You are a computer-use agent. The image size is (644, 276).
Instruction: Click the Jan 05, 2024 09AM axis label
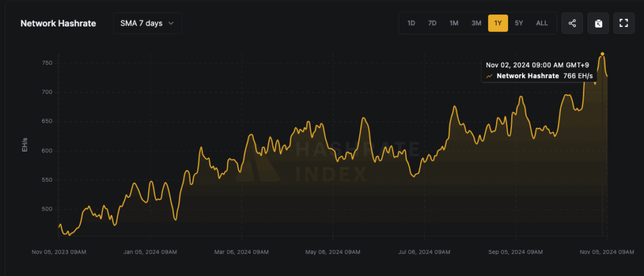[150, 252]
